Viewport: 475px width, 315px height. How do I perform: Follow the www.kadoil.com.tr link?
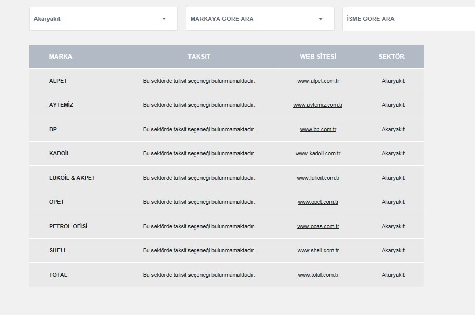(318, 153)
